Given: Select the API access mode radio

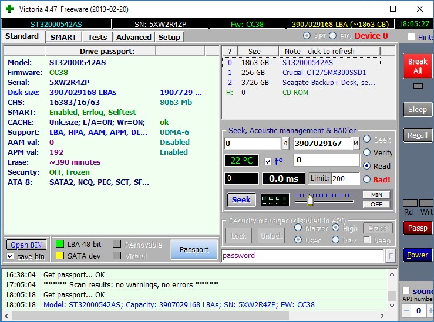Looking at the screenshot, I should (x=307, y=36).
